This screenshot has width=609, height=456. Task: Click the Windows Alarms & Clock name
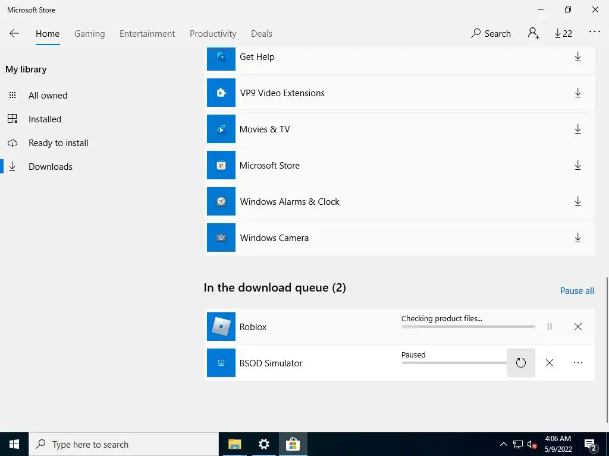(290, 202)
